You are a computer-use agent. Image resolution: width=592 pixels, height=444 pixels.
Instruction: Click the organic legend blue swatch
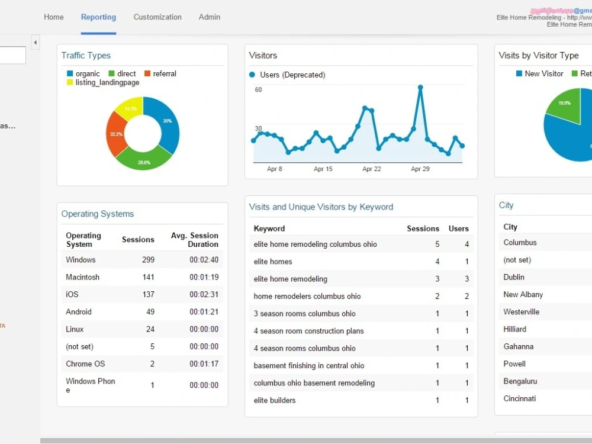(x=70, y=73)
